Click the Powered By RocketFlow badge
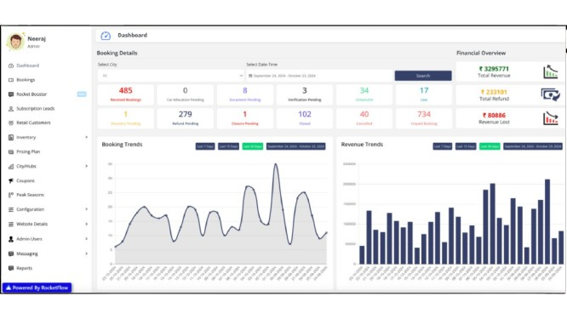The height and width of the screenshot is (319, 567). point(37,288)
